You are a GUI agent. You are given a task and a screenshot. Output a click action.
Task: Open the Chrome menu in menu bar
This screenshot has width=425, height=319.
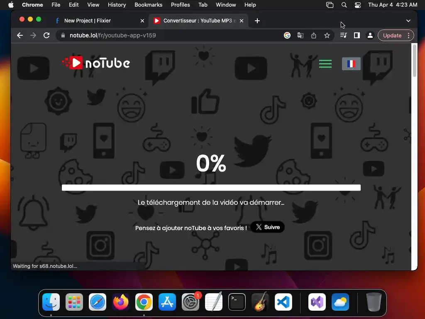[32, 5]
